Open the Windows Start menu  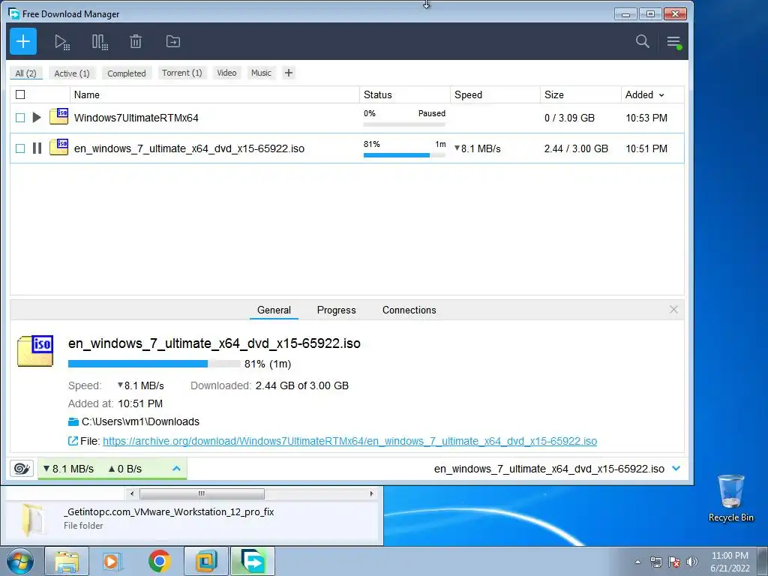click(x=20, y=561)
